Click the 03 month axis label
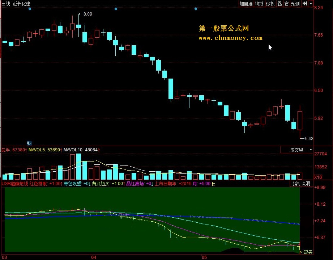This screenshot has height=260, width=333. click(4, 257)
